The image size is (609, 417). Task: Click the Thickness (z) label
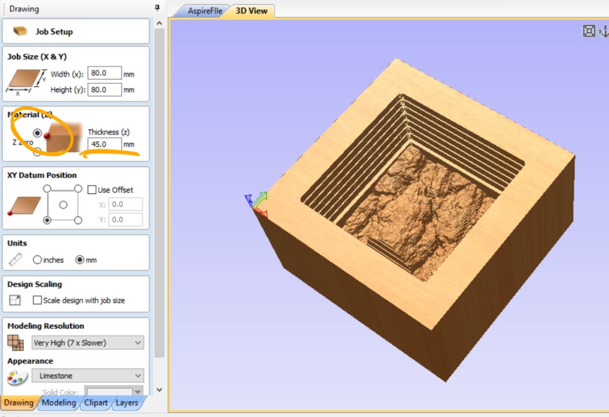(109, 132)
